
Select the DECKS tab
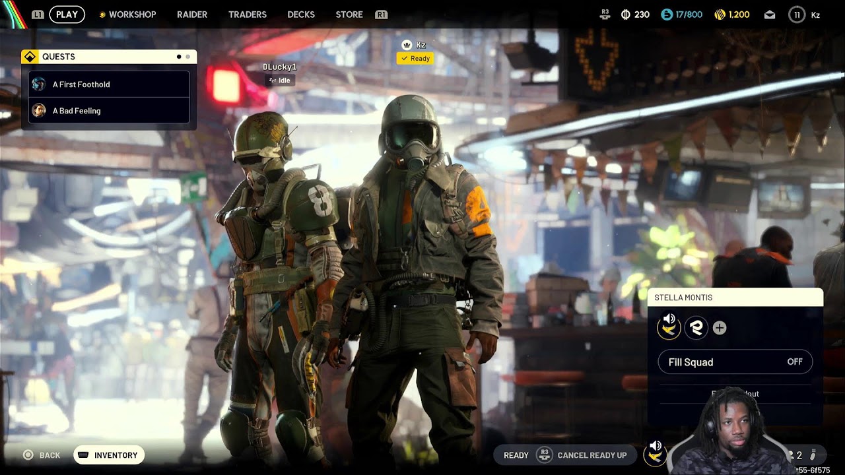301,15
